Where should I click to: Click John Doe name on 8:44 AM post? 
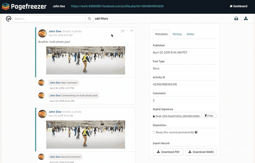coord(55,112)
